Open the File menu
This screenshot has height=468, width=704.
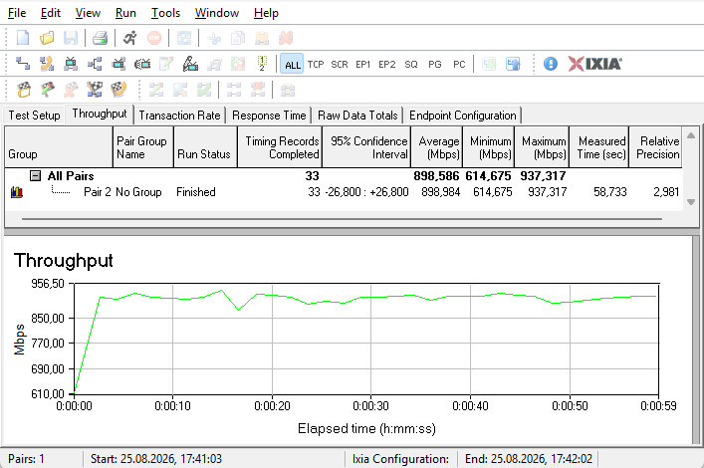(17, 13)
